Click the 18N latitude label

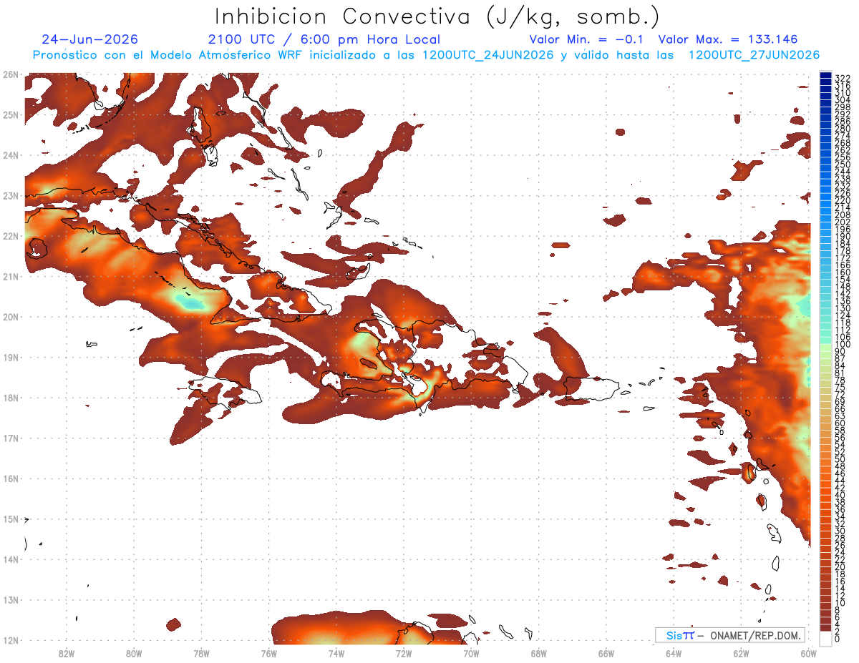point(10,398)
